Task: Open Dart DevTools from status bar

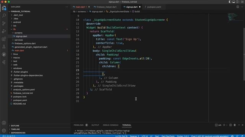Action: [168, 136]
